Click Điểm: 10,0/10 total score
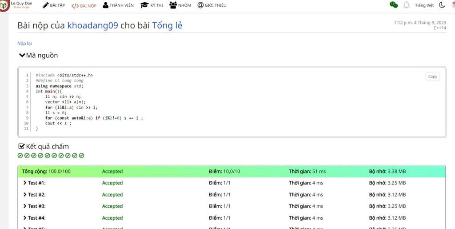 [x=224, y=171]
